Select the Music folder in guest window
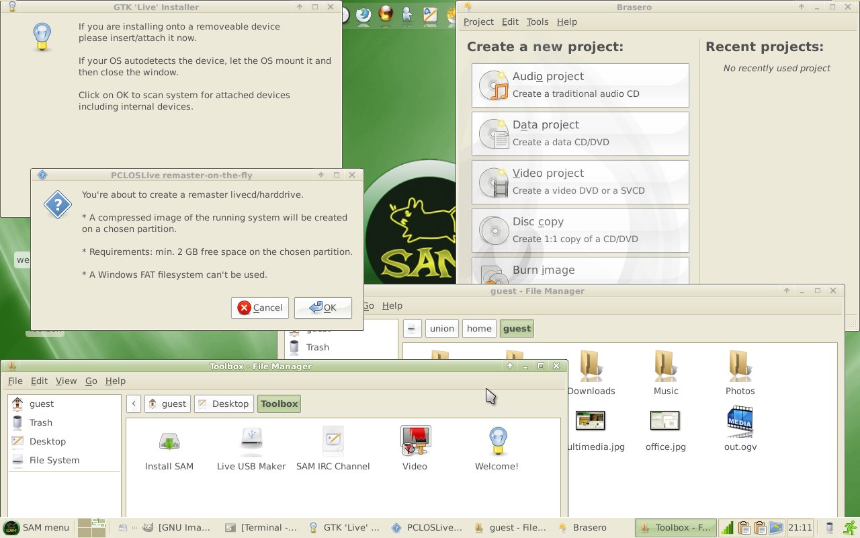The height and width of the screenshot is (538, 860). [x=666, y=373]
